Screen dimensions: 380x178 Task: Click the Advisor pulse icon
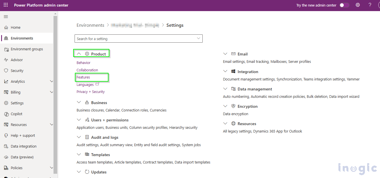6,60
